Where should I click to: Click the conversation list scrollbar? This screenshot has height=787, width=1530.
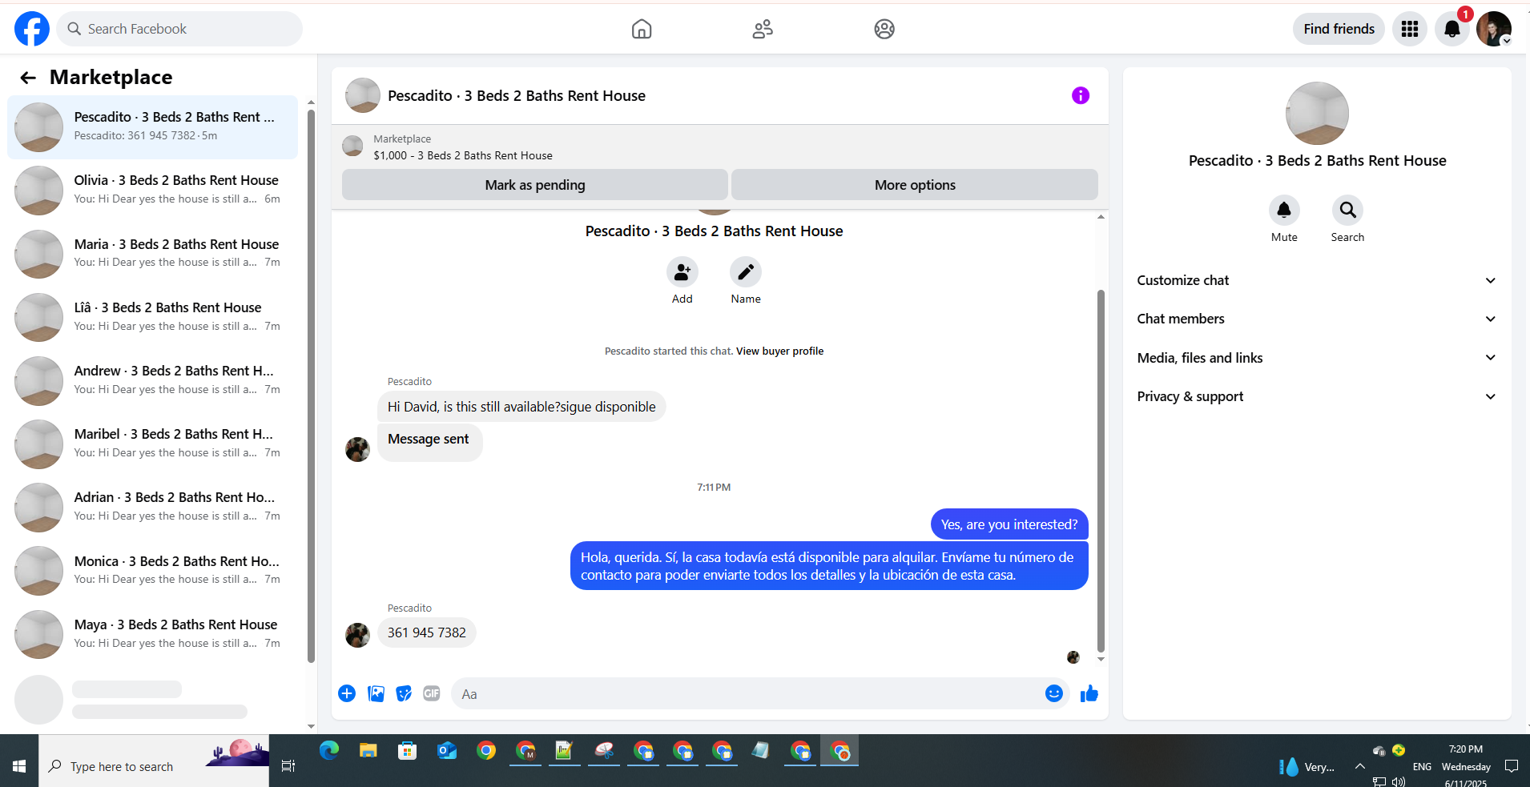point(311,386)
